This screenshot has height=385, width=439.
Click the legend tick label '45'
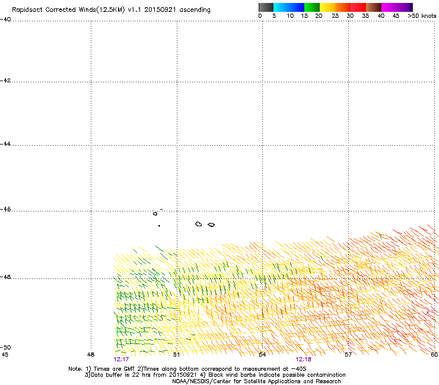(x=396, y=16)
